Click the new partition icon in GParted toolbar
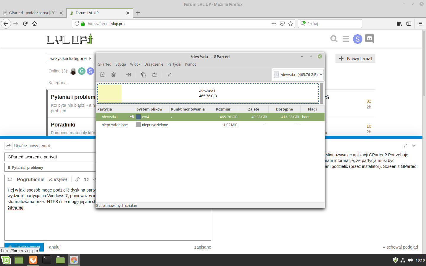This screenshot has height=266, width=426. tap(102, 75)
